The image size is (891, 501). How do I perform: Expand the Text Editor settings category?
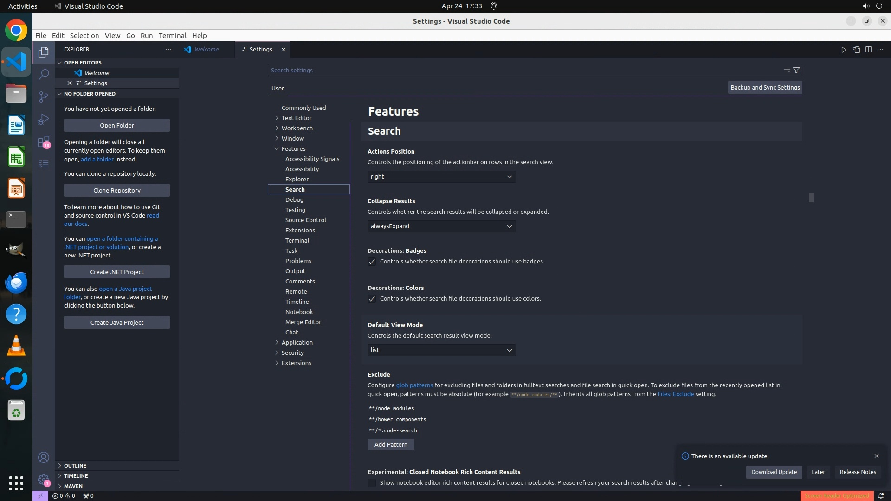[297, 118]
